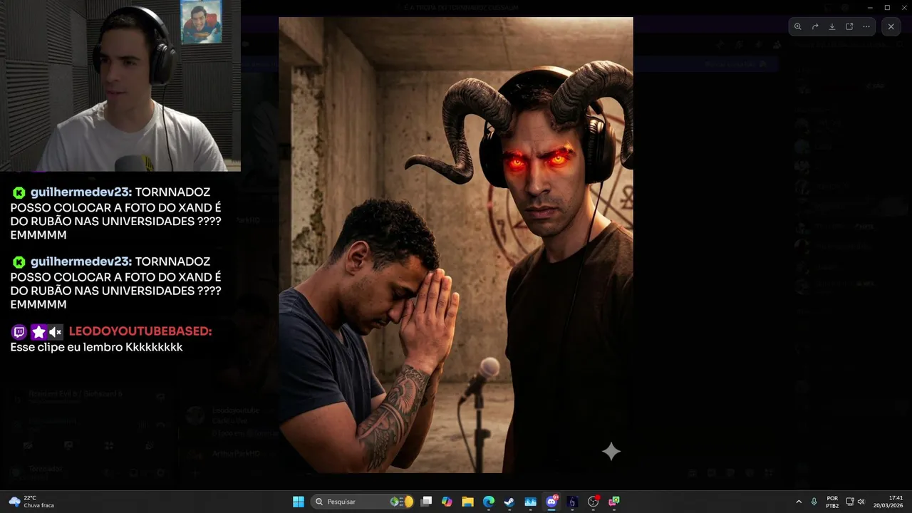Click the star badge beside LEODOYOUTUBEBASED
The height and width of the screenshot is (513, 912).
(x=38, y=331)
